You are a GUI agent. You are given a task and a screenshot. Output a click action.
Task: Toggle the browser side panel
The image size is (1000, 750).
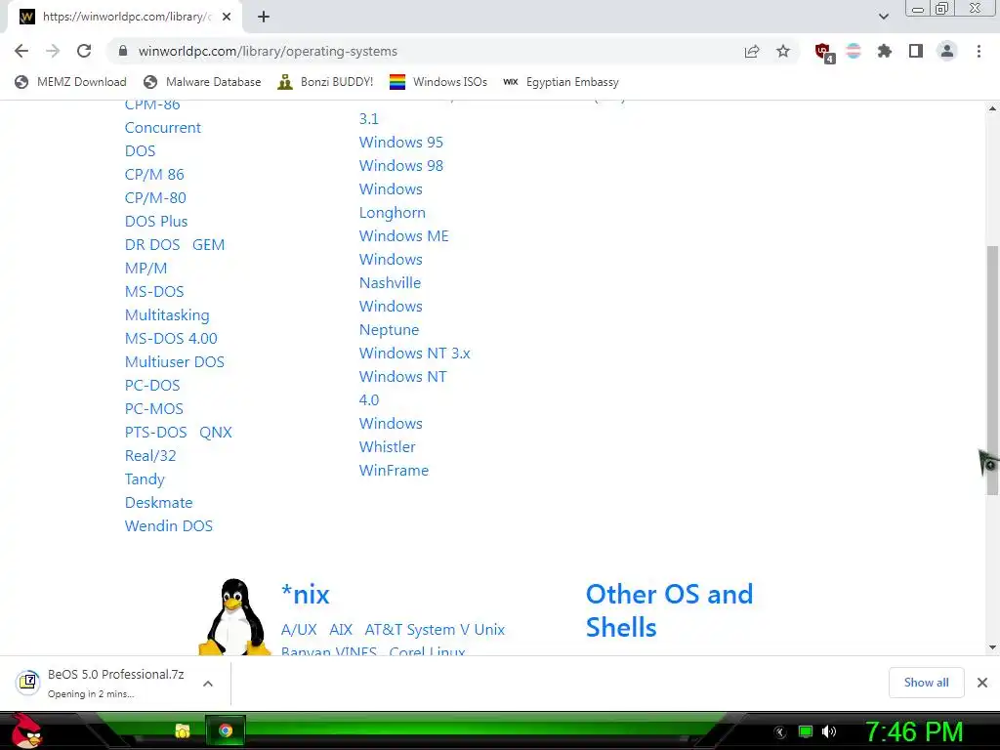click(x=916, y=51)
